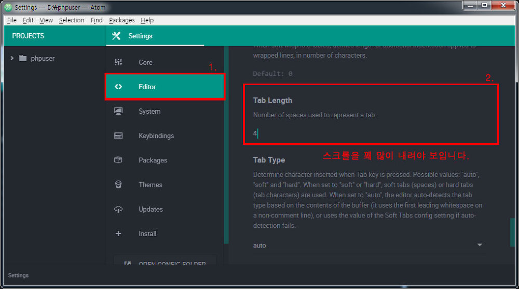Click the Atom logo in title bar
Screen dimensions: 519x289
click(x=8, y=7)
